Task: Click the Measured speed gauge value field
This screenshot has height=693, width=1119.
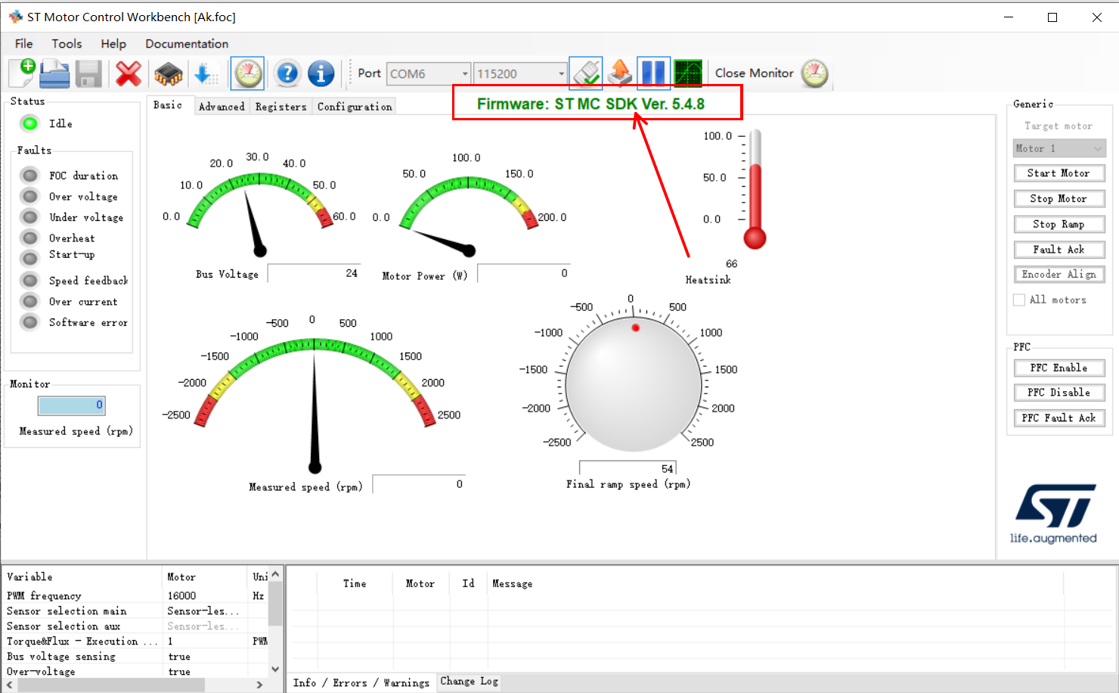Action: [x=420, y=484]
